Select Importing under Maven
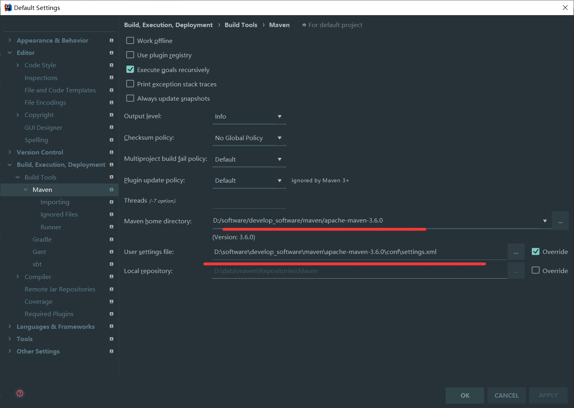The image size is (574, 408). [55, 202]
